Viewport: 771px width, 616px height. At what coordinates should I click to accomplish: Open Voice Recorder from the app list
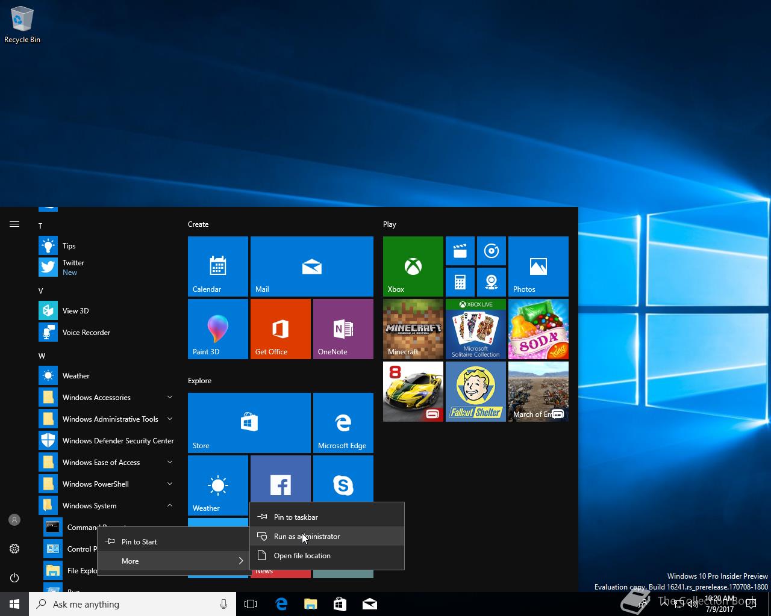(x=107, y=332)
